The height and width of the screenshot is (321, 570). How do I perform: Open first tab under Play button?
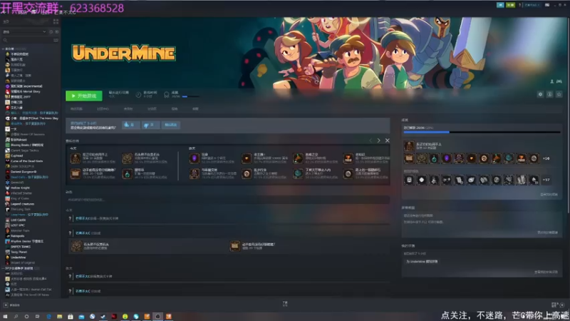click(76, 109)
